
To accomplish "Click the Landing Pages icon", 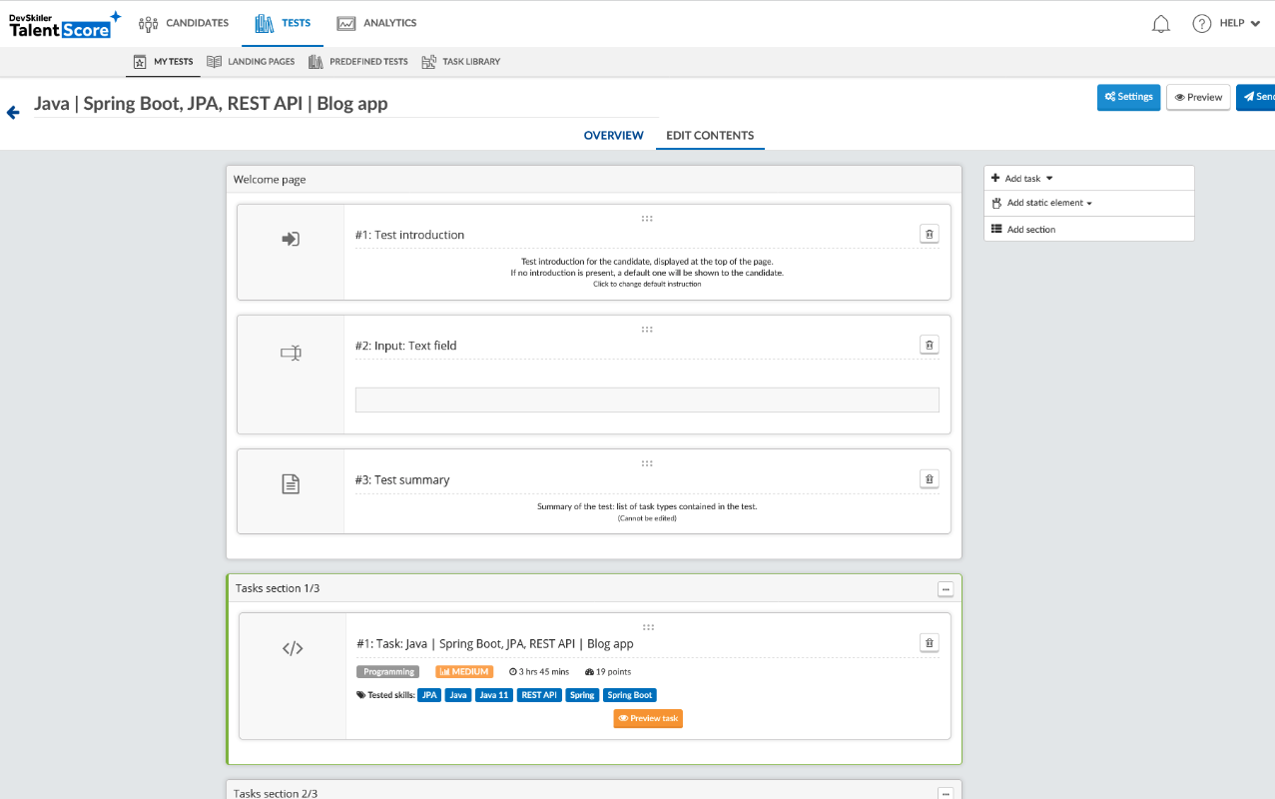I will coord(214,61).
